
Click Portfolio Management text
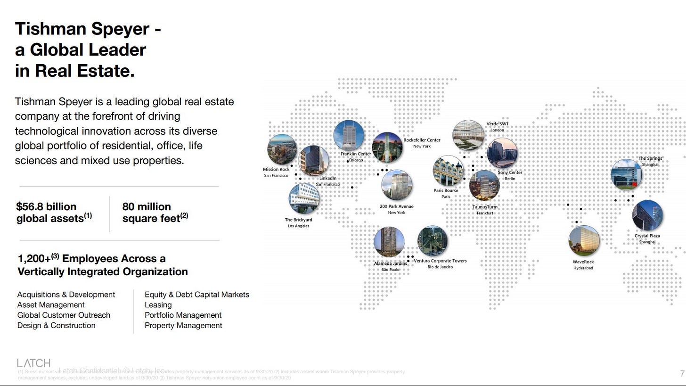tap(183, 315)
